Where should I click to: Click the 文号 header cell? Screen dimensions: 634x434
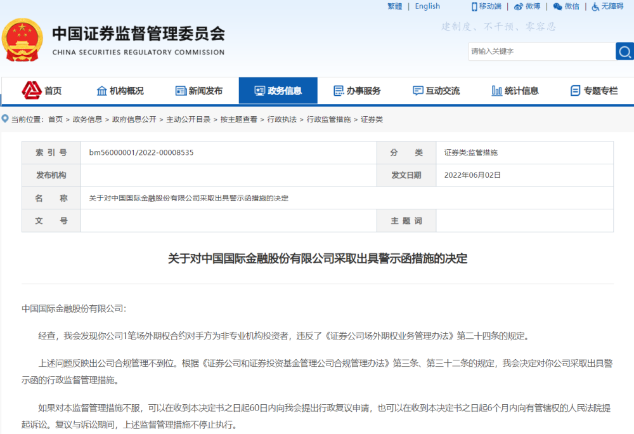click(51, 220)
